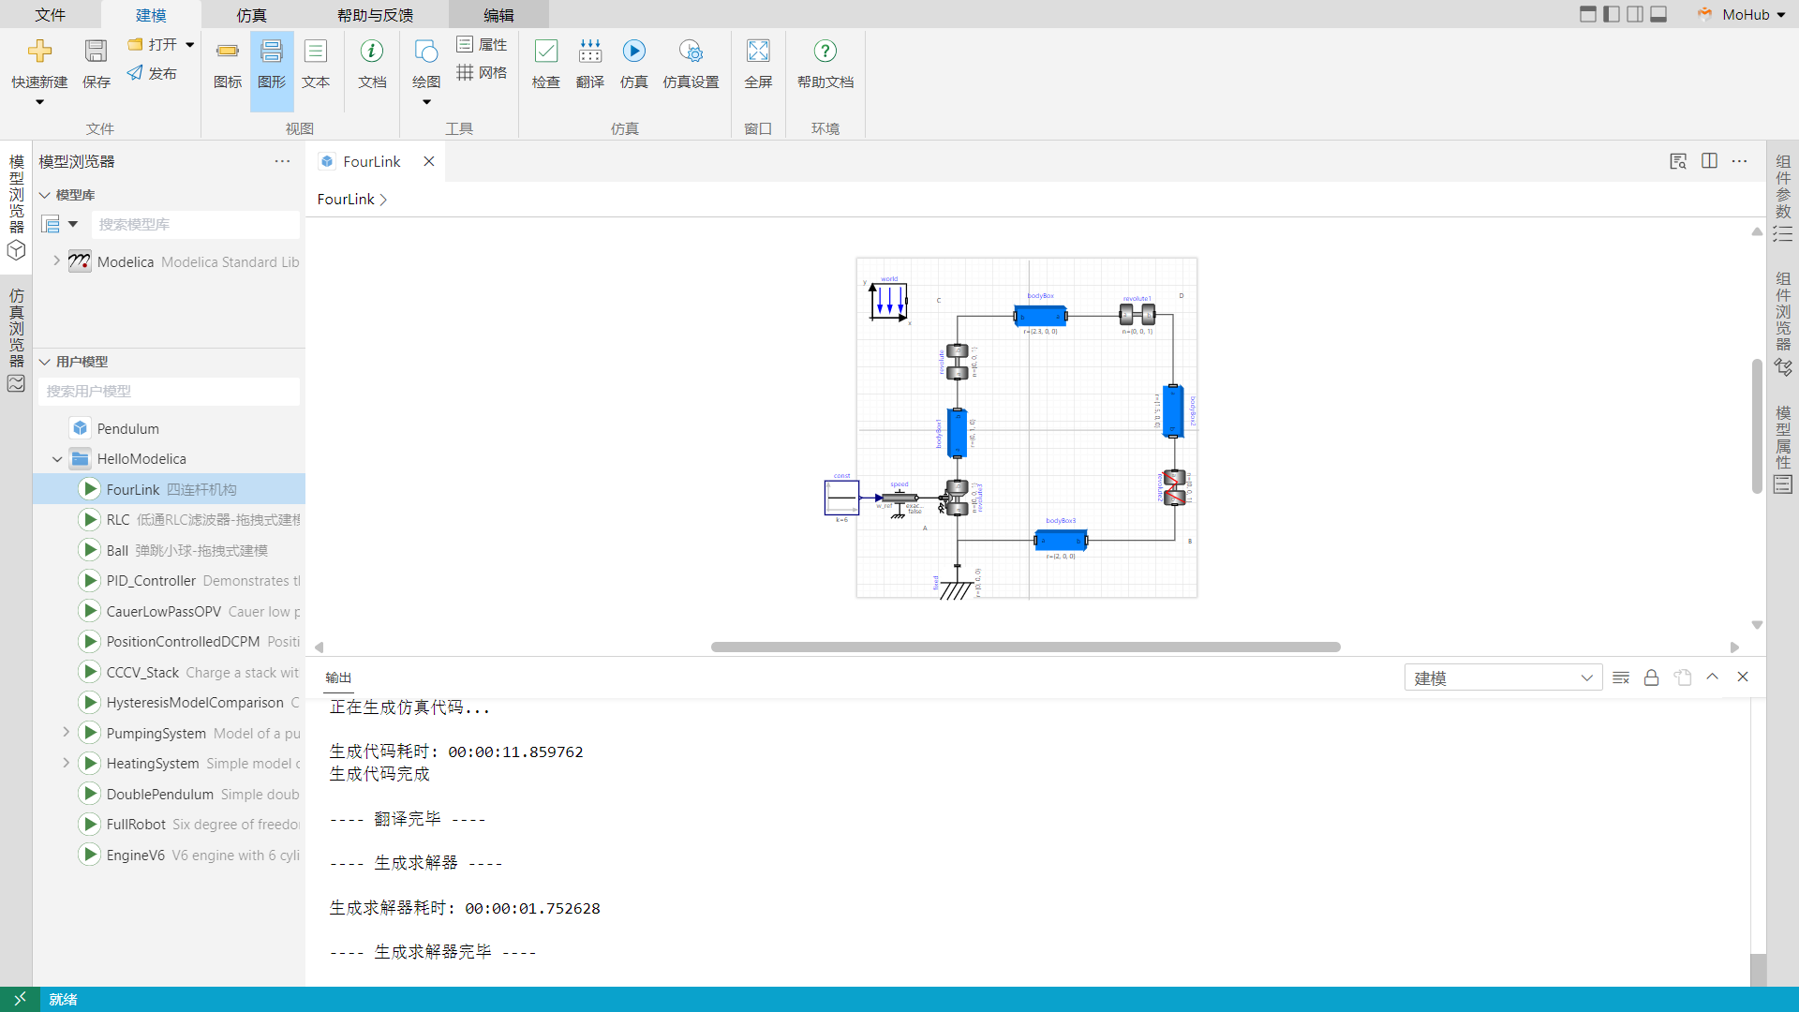Select the RLC model item
The height and width of the screenshot is (1012, 1799).
[x=169, y=519]
